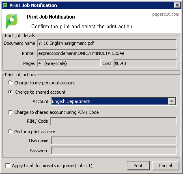Image resolution: width=183 pixels, height=174 pixels.
Task: Close the Print Job Notification dialog
Action: pyautogui.click(x=177, y=5)
